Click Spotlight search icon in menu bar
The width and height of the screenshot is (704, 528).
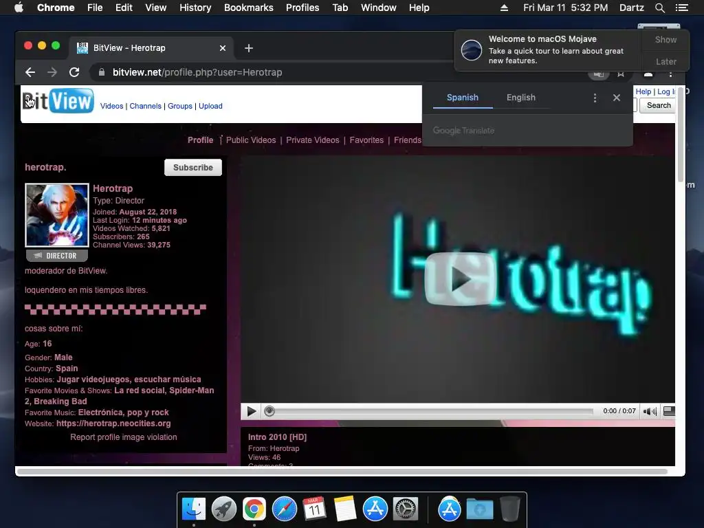[x=659, y=8]
